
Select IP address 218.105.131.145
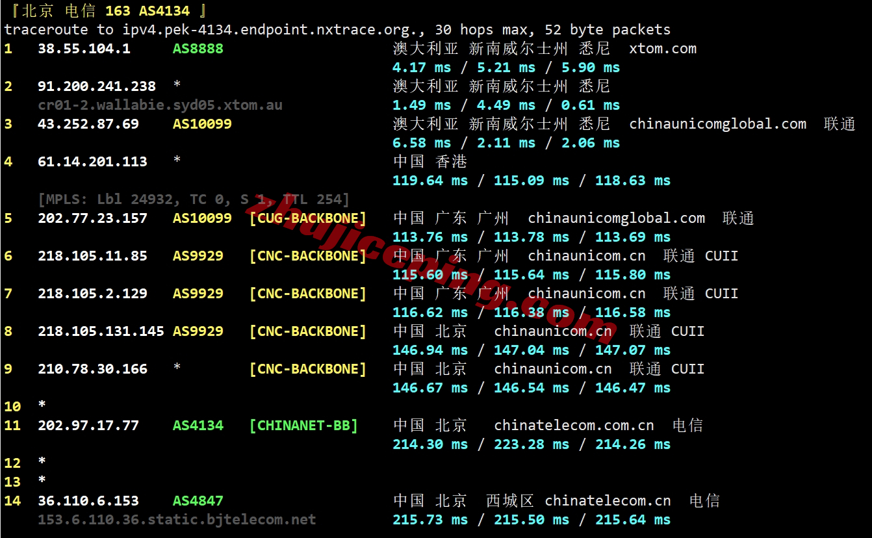(x=101, y=331)
